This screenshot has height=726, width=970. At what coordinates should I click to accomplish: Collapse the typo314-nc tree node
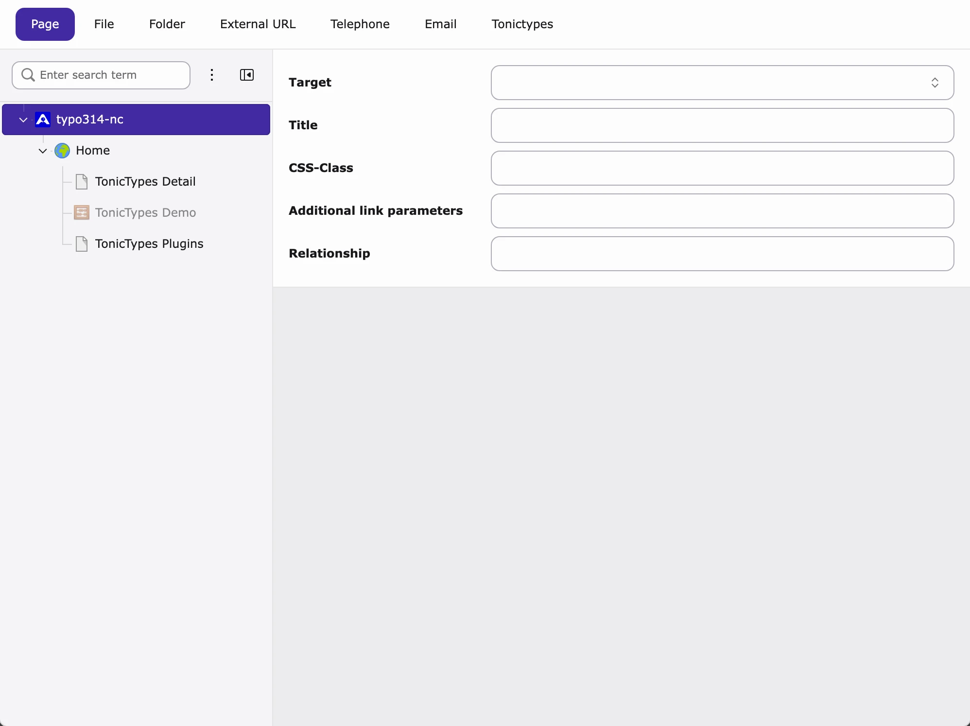(x=23, y=120)
